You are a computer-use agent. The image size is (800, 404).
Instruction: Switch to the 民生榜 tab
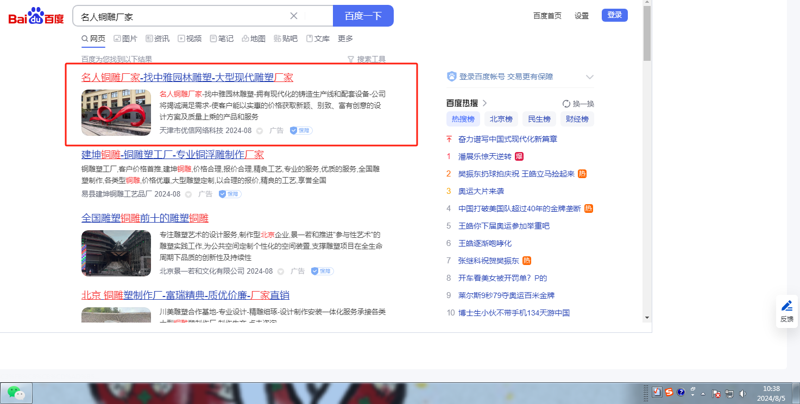539,119
